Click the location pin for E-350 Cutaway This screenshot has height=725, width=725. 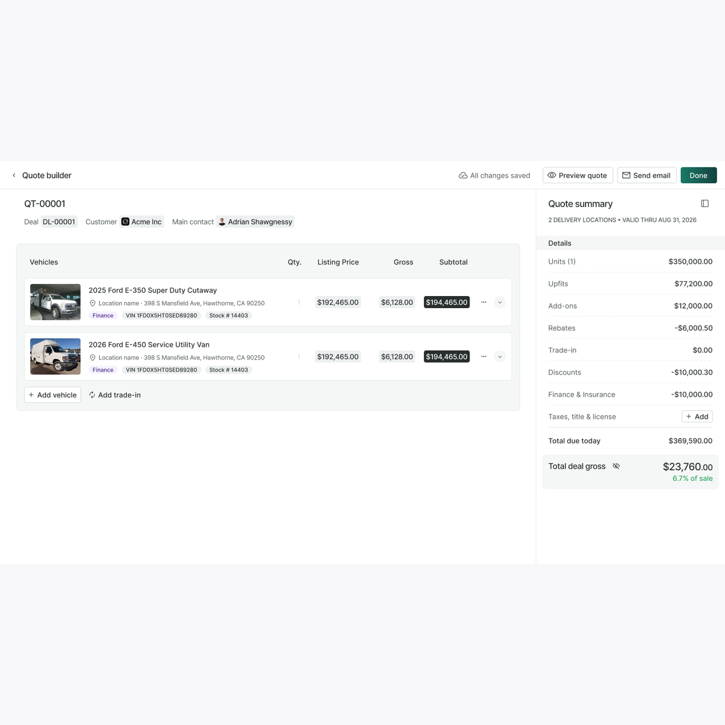92,303
